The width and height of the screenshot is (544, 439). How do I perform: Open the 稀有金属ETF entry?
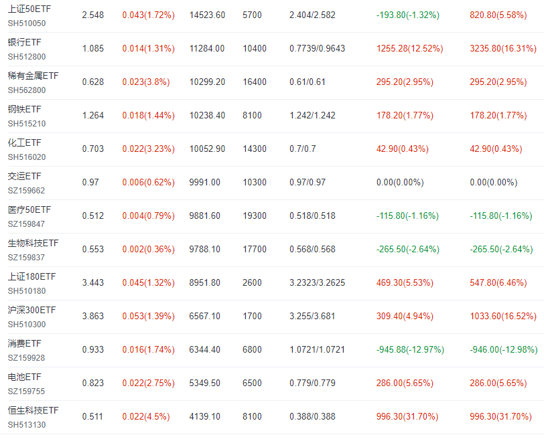pos(33,76)
